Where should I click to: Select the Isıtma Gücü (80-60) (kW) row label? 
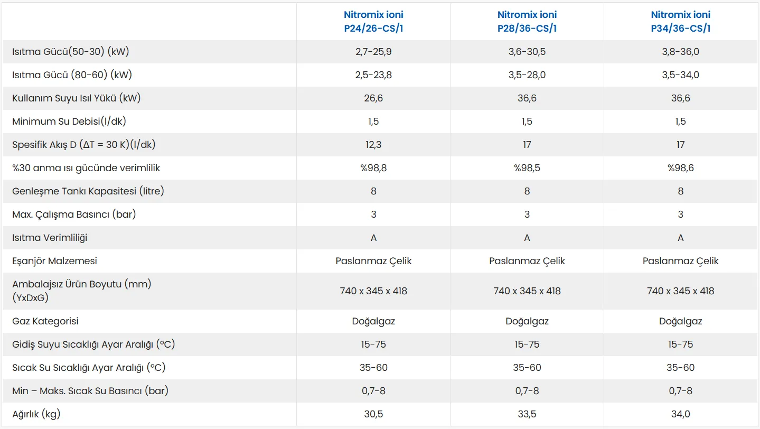(72, 75)
